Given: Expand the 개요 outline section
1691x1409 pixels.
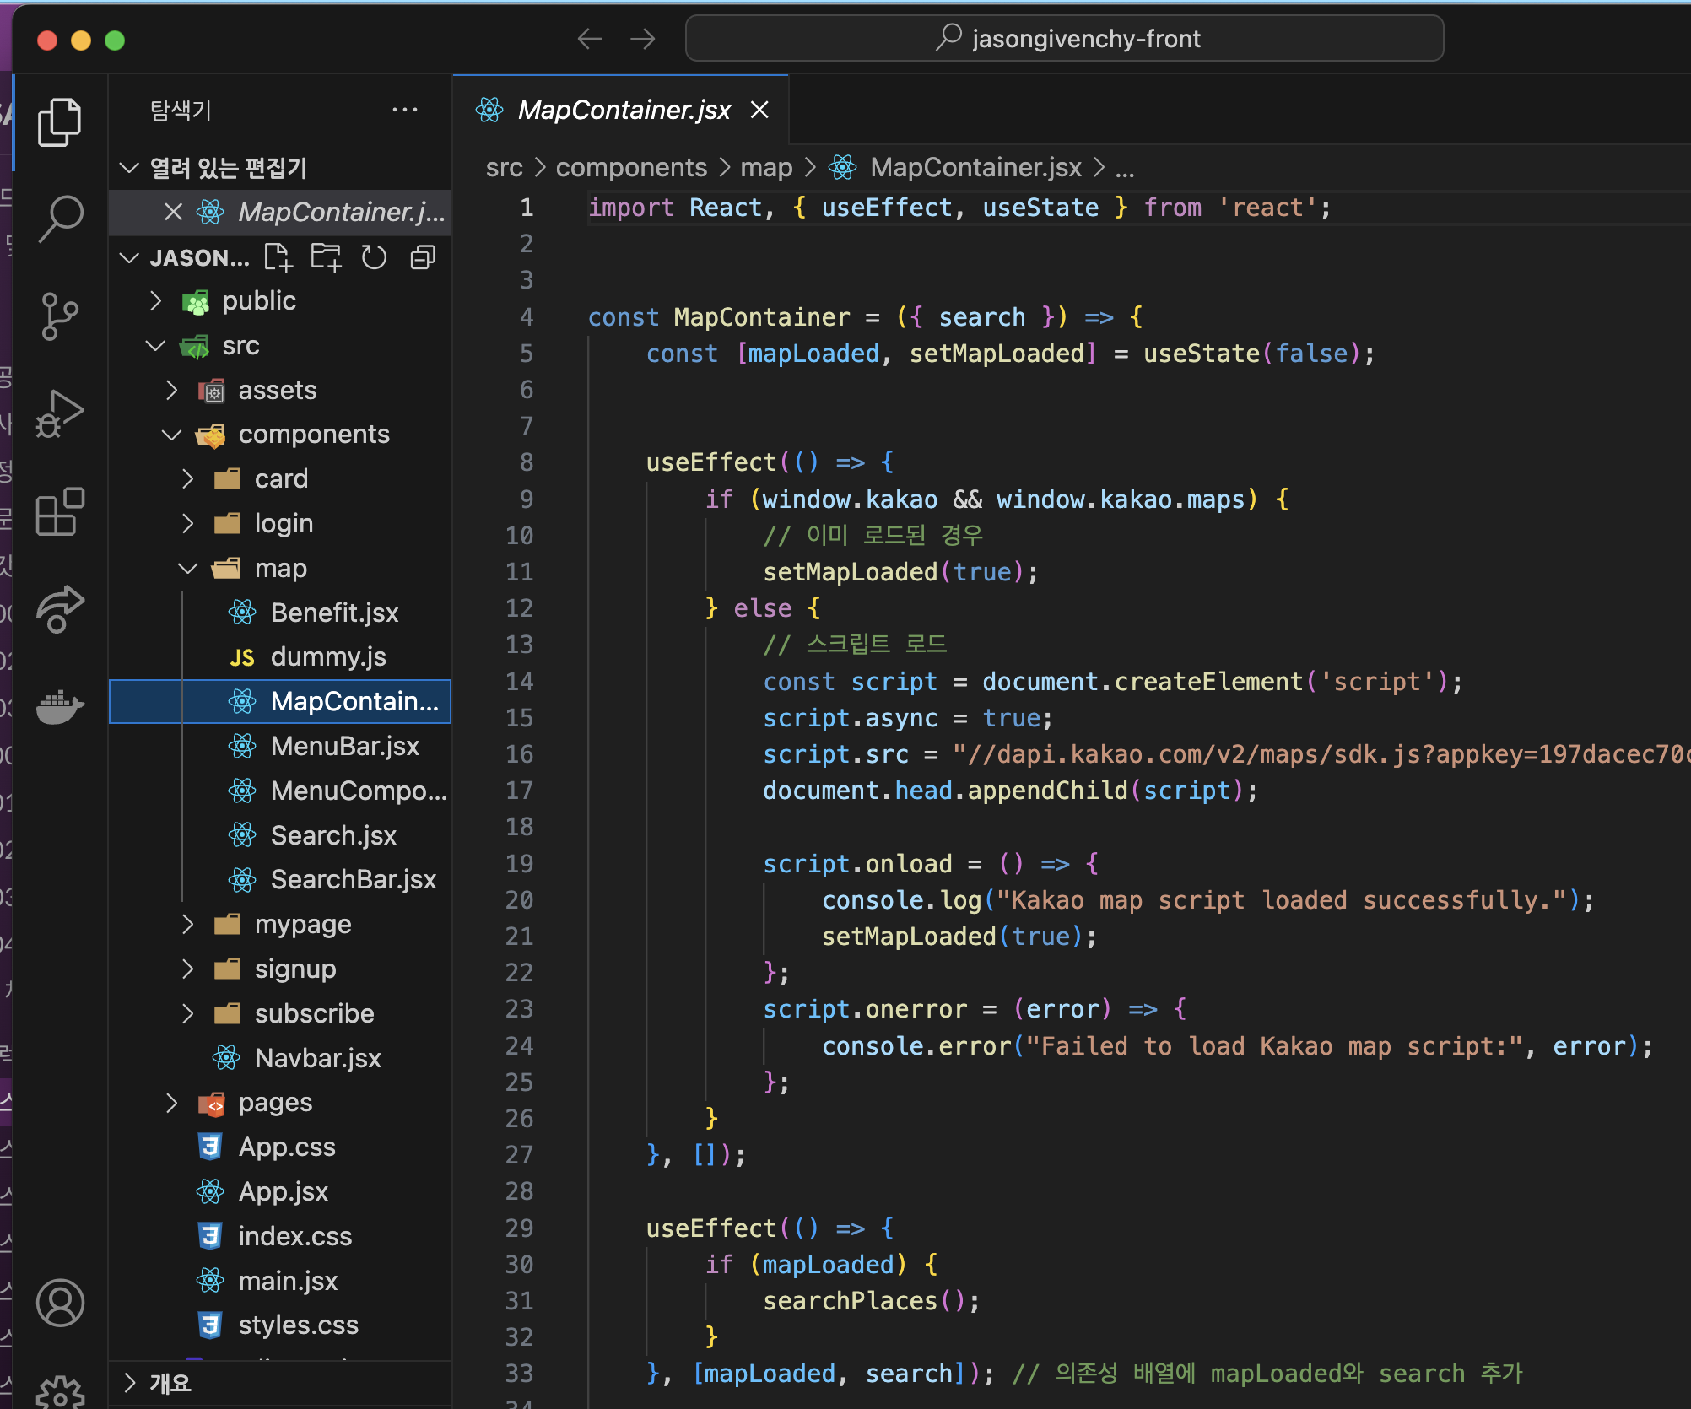Looking at the screenshot, I should pyautogui.click(x=170, y=1383).
